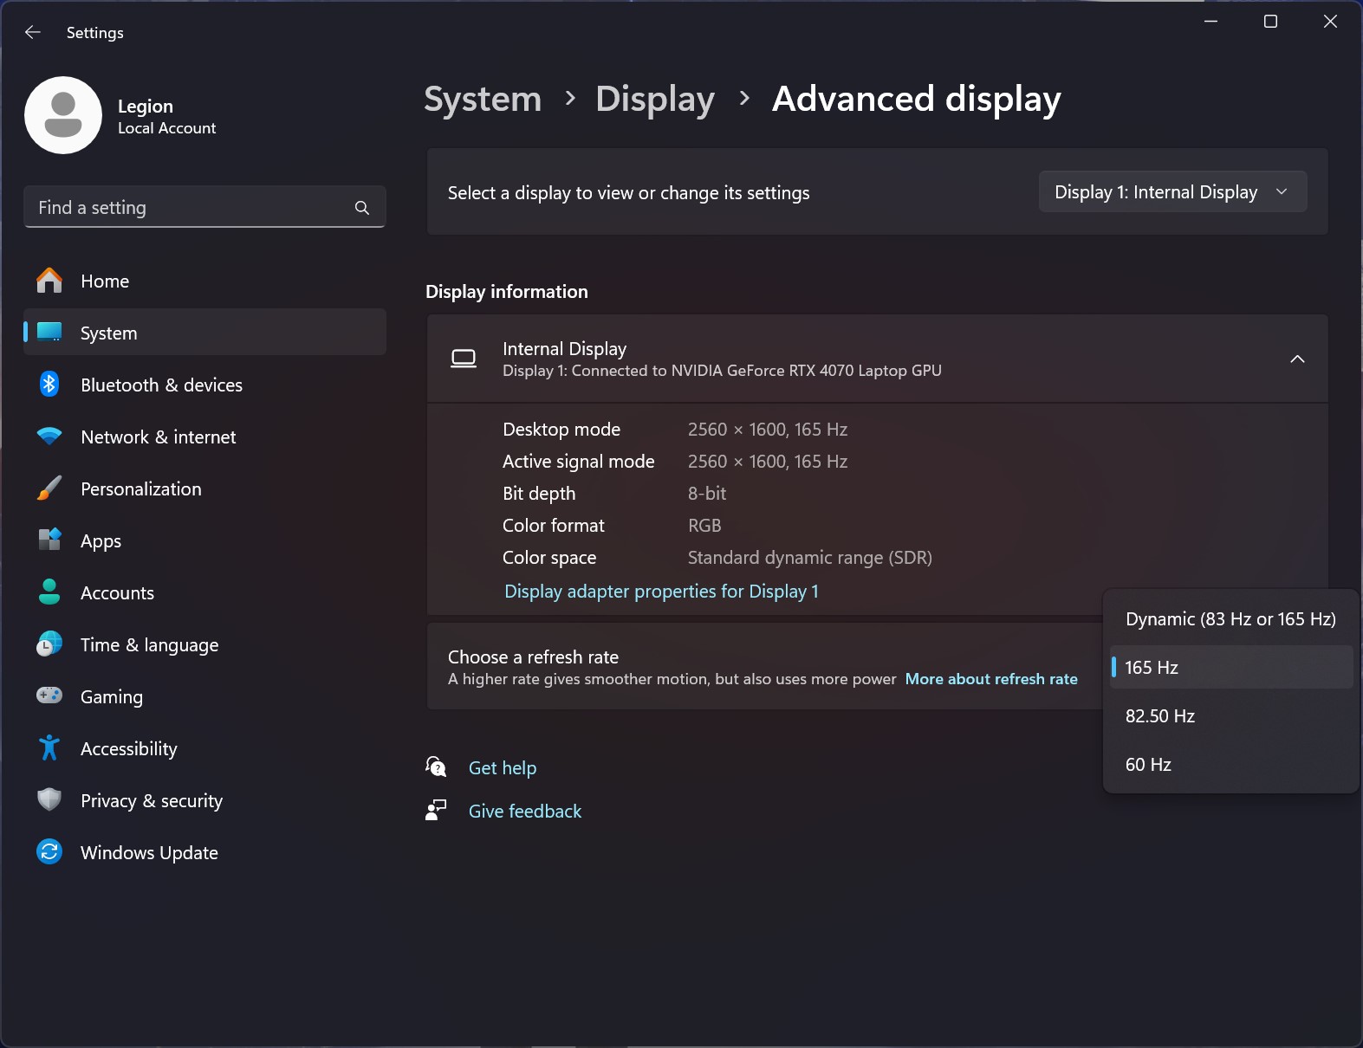Image resolution: width=1363 pixels, height=1048 pixels.
Task: Click the Wi-Fi network icon in sidebar
Action: 49,437
